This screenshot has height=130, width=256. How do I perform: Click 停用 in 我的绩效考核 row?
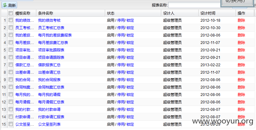(121, 20)
